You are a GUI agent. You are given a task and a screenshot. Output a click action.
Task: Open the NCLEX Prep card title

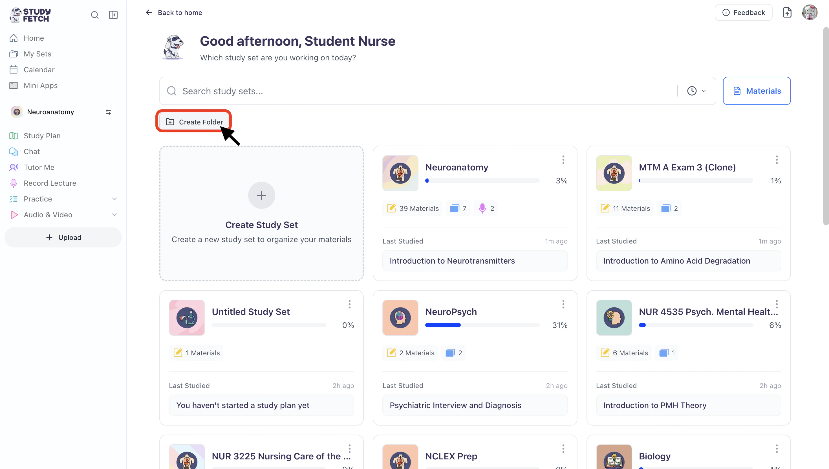tap(451, 456)
